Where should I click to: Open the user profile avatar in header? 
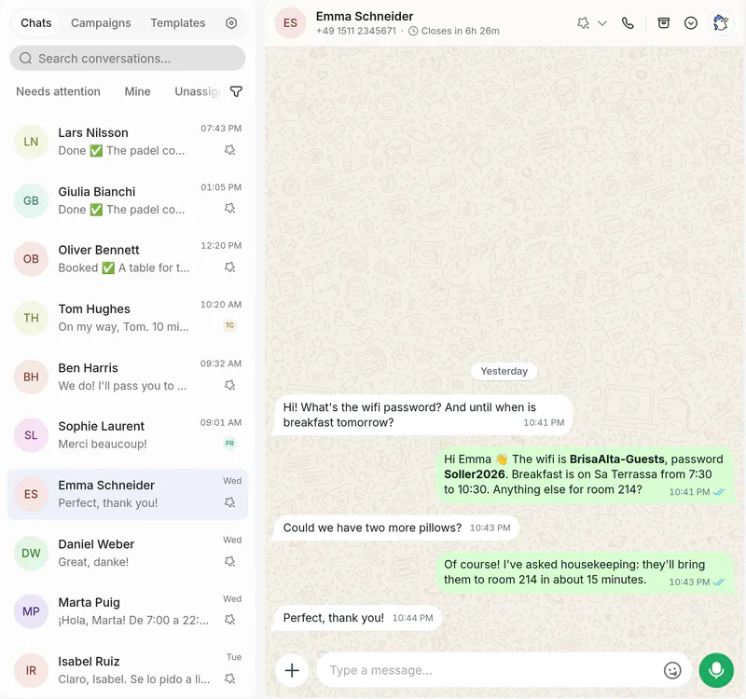[721, 22]
